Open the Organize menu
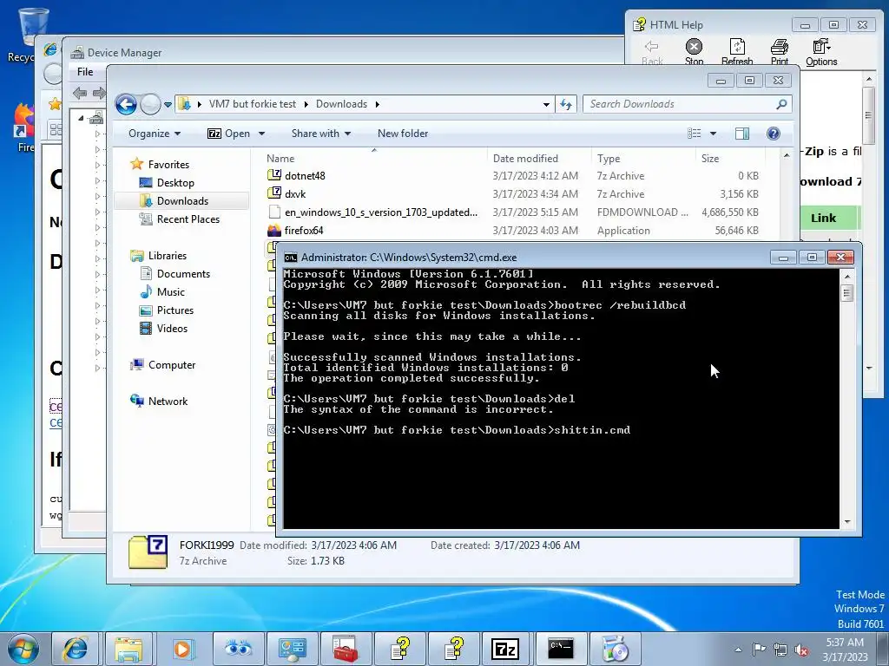This screenshot has height=666, width=889. pos(155,134)
